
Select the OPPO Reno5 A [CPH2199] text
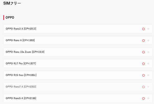21,98
